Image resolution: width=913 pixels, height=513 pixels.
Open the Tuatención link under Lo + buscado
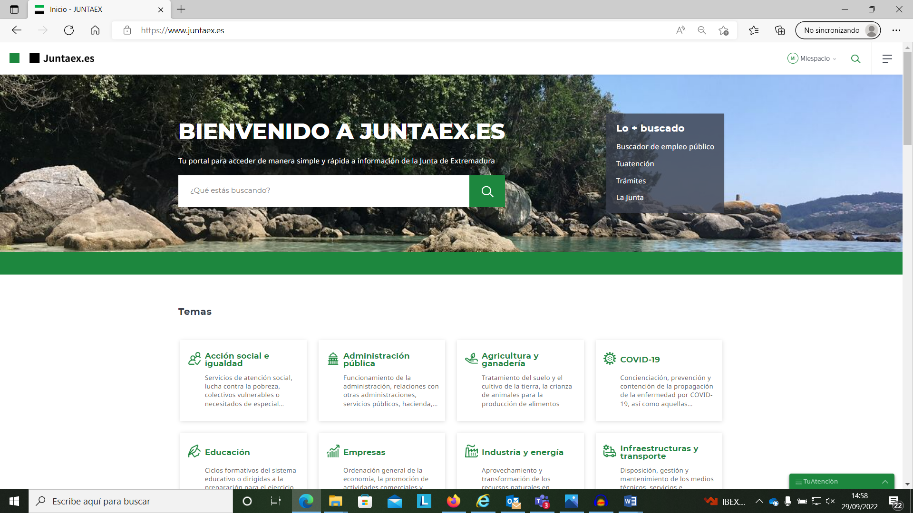pos(635,164)
